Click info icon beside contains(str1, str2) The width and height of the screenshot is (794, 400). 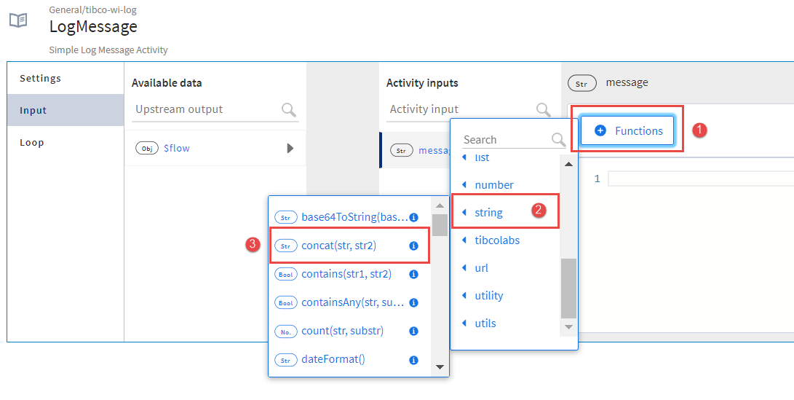pos(413,275)
